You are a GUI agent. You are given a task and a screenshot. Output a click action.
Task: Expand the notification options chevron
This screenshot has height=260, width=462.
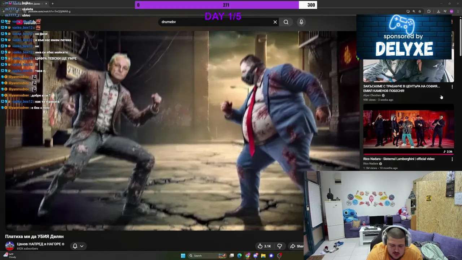tap(82, 246)
